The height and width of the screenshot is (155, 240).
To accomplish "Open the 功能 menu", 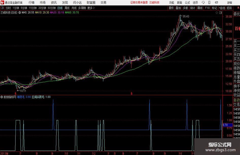I will point(172,3).
